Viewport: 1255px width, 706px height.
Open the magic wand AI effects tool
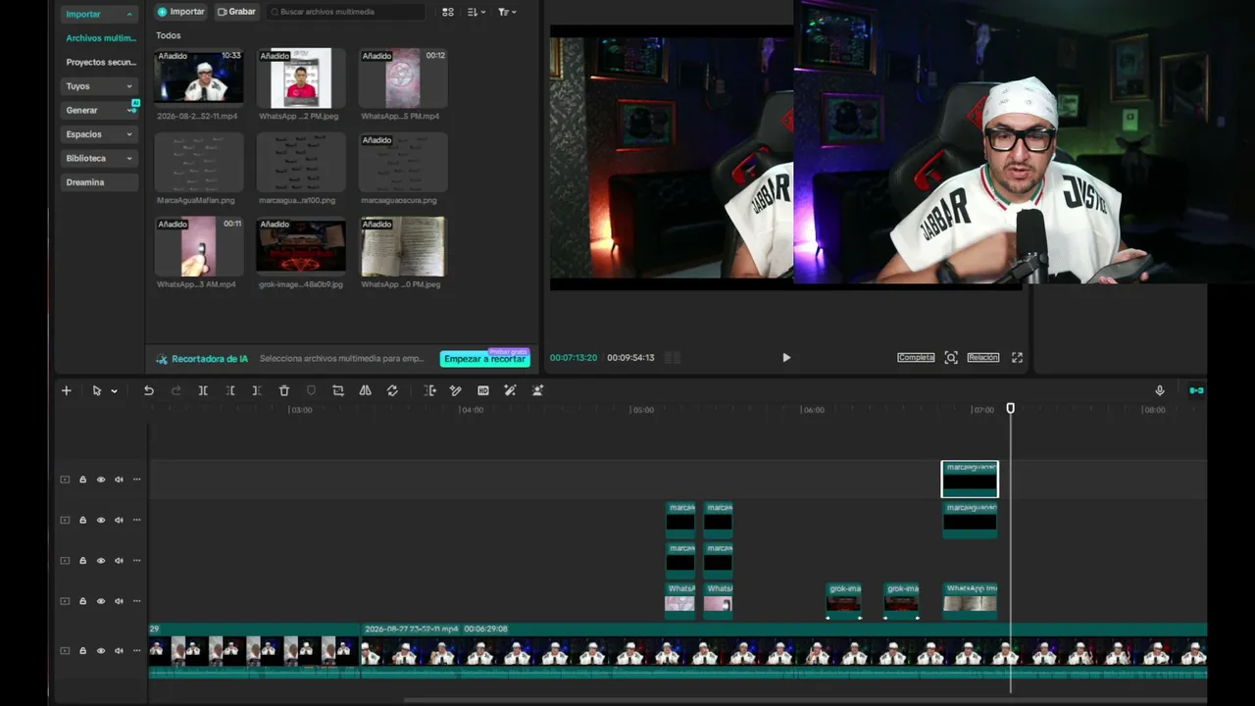[510, 390]
